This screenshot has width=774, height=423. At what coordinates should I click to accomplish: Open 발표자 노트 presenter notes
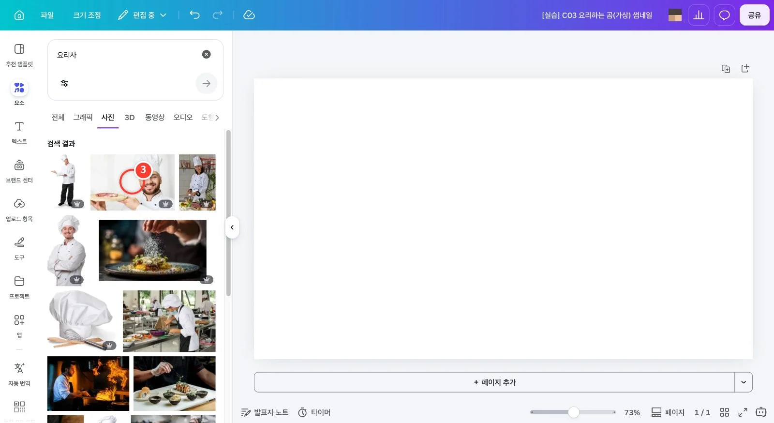coord(265,412)
